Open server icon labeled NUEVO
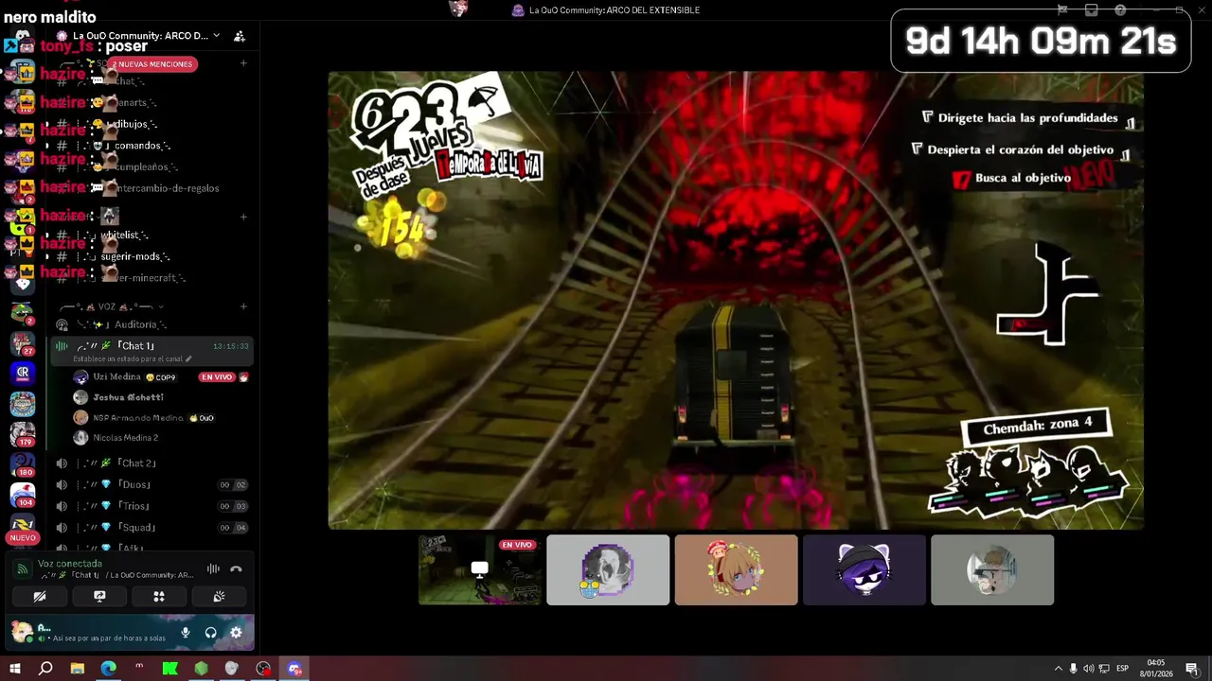The height and width of the screenshot is (681, 1212). (x=23, y=528)
